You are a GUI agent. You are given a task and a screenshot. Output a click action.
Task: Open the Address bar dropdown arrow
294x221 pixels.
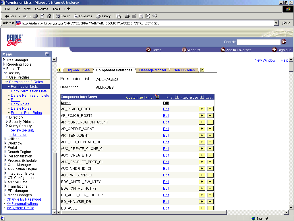click(x=276, y=23)
